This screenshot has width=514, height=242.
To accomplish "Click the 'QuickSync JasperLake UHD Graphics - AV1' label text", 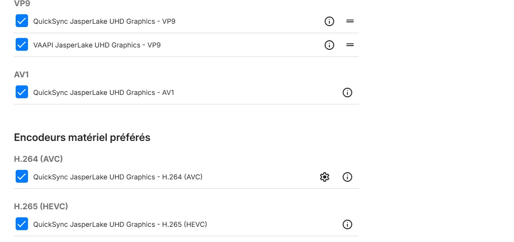I will click(x=103, y=93).
